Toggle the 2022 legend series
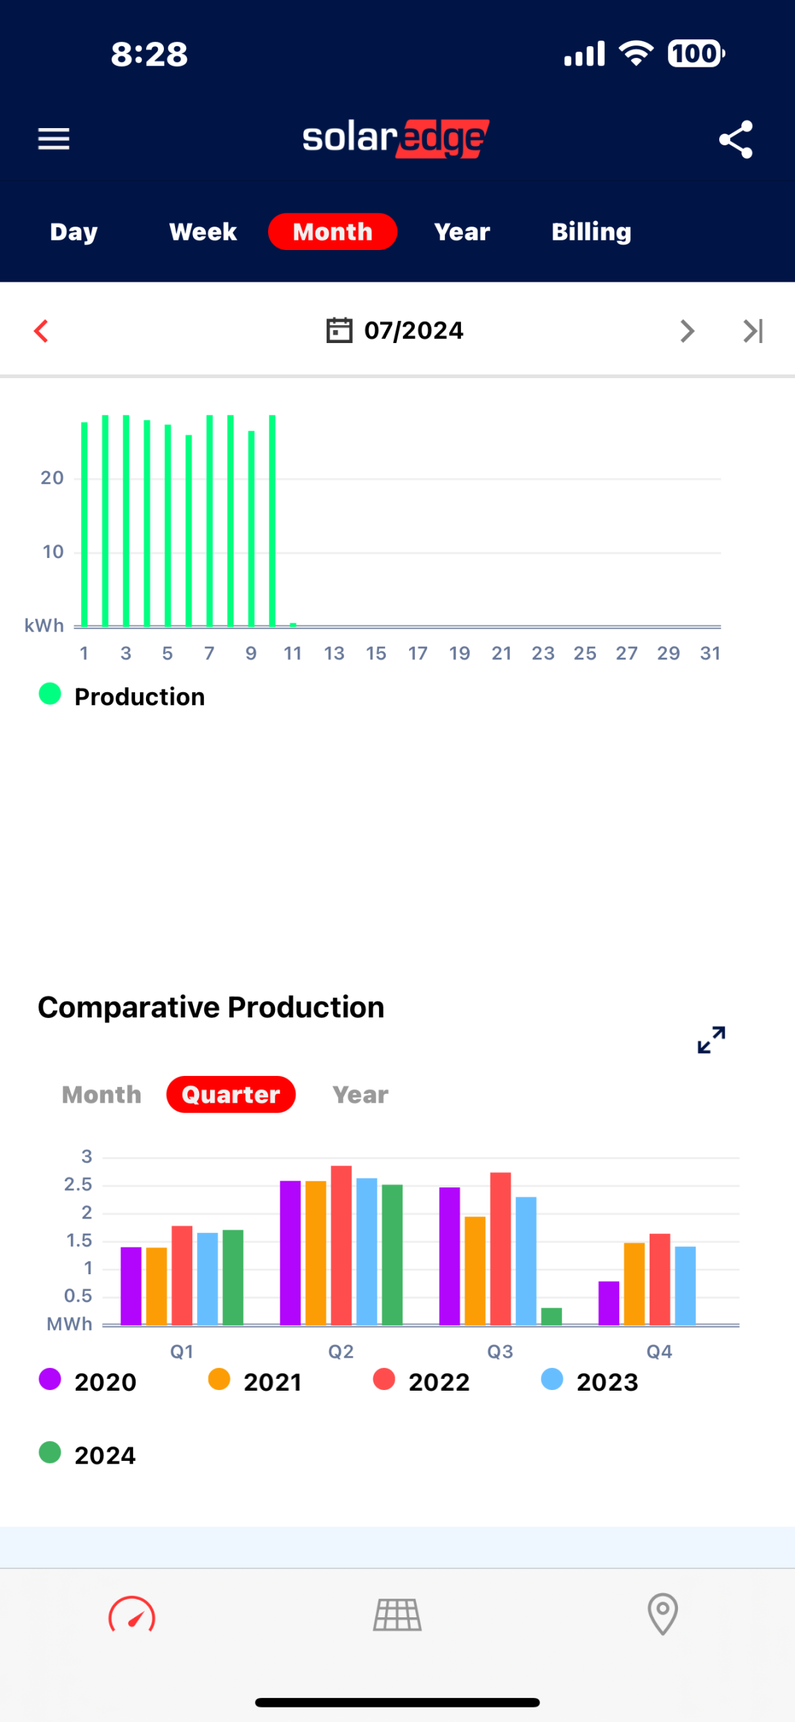This screenshot has height=1722, width=795. [x=422, y=1382]
